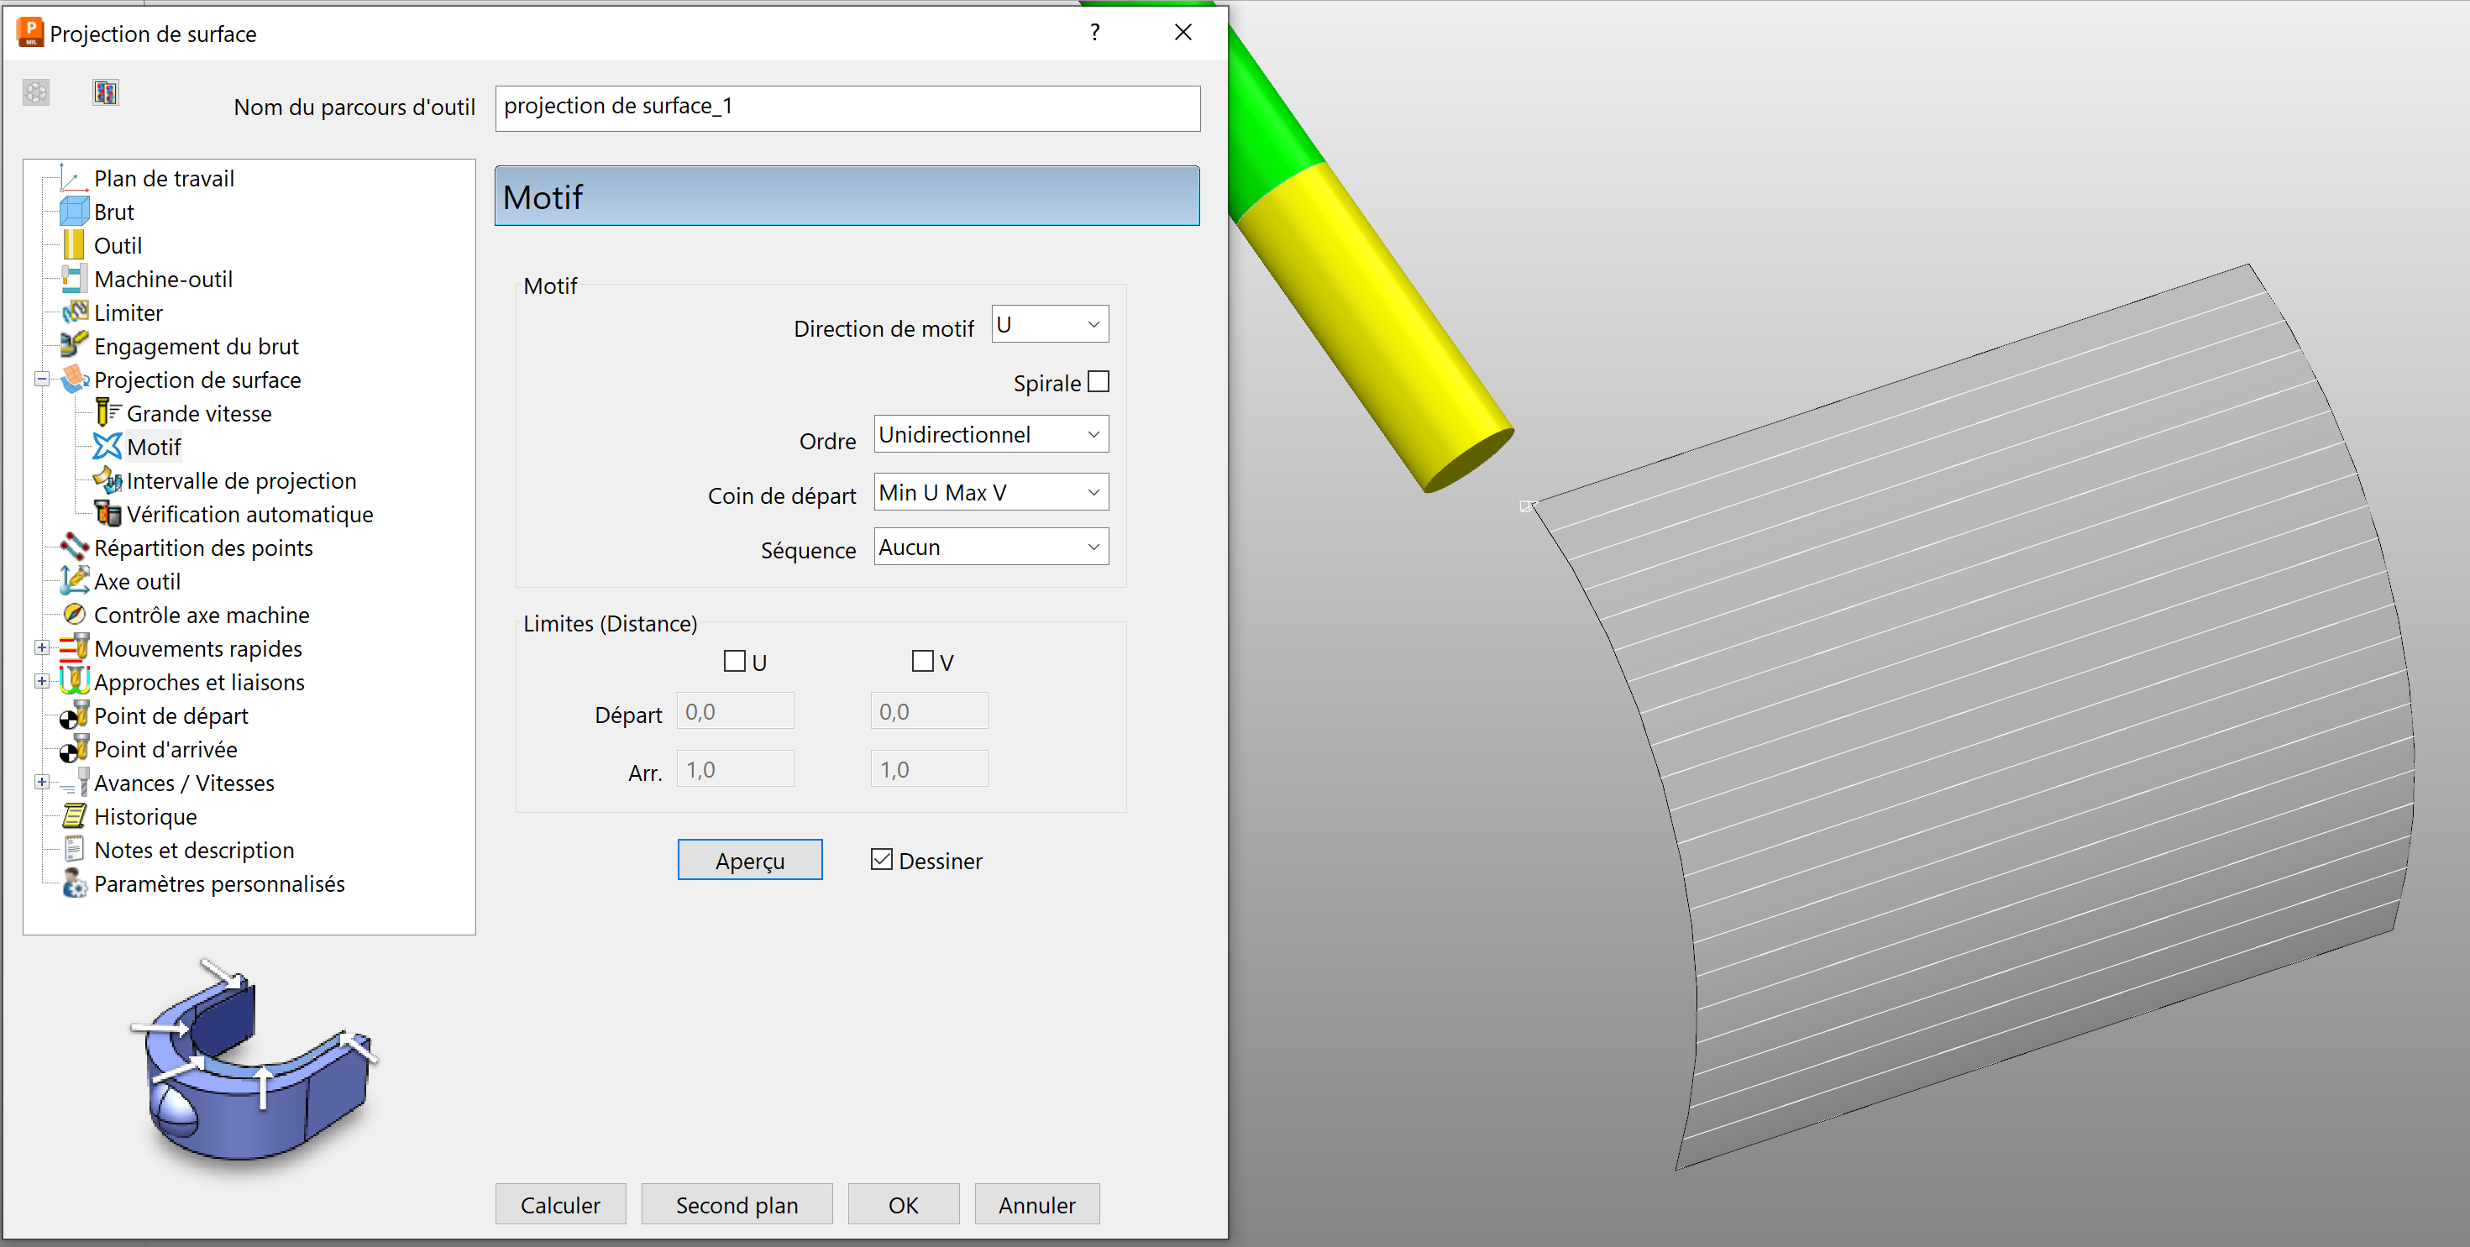The image size is (2470, 1247).
Task: Select Intervalle de projection tree item
Action: [x=241, y=481]
